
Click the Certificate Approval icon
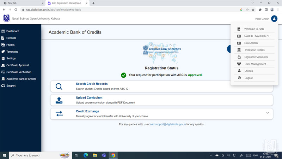3,65
